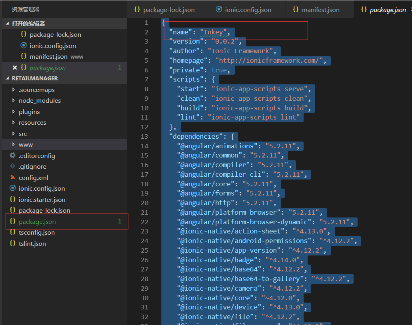
Task: Click the "@angular/animations" dependency key
Action: tap(217, 146)
